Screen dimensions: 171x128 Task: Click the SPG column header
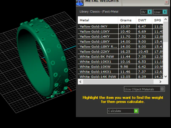coord(158,20)
